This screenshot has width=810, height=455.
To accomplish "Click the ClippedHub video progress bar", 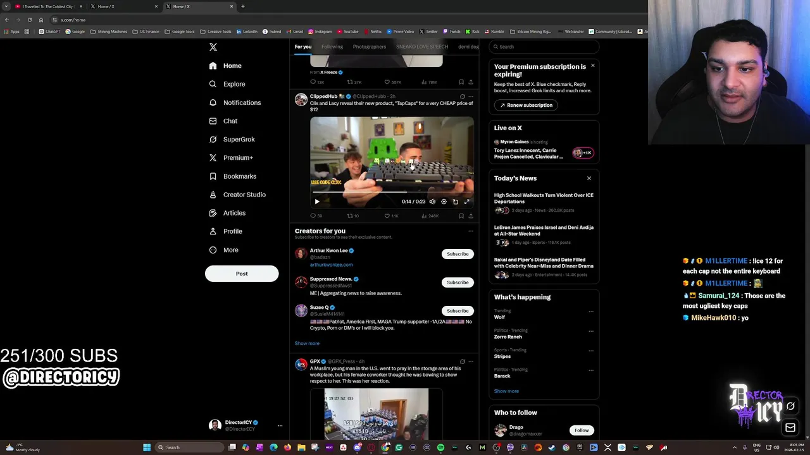I will [x=392, y=192].
